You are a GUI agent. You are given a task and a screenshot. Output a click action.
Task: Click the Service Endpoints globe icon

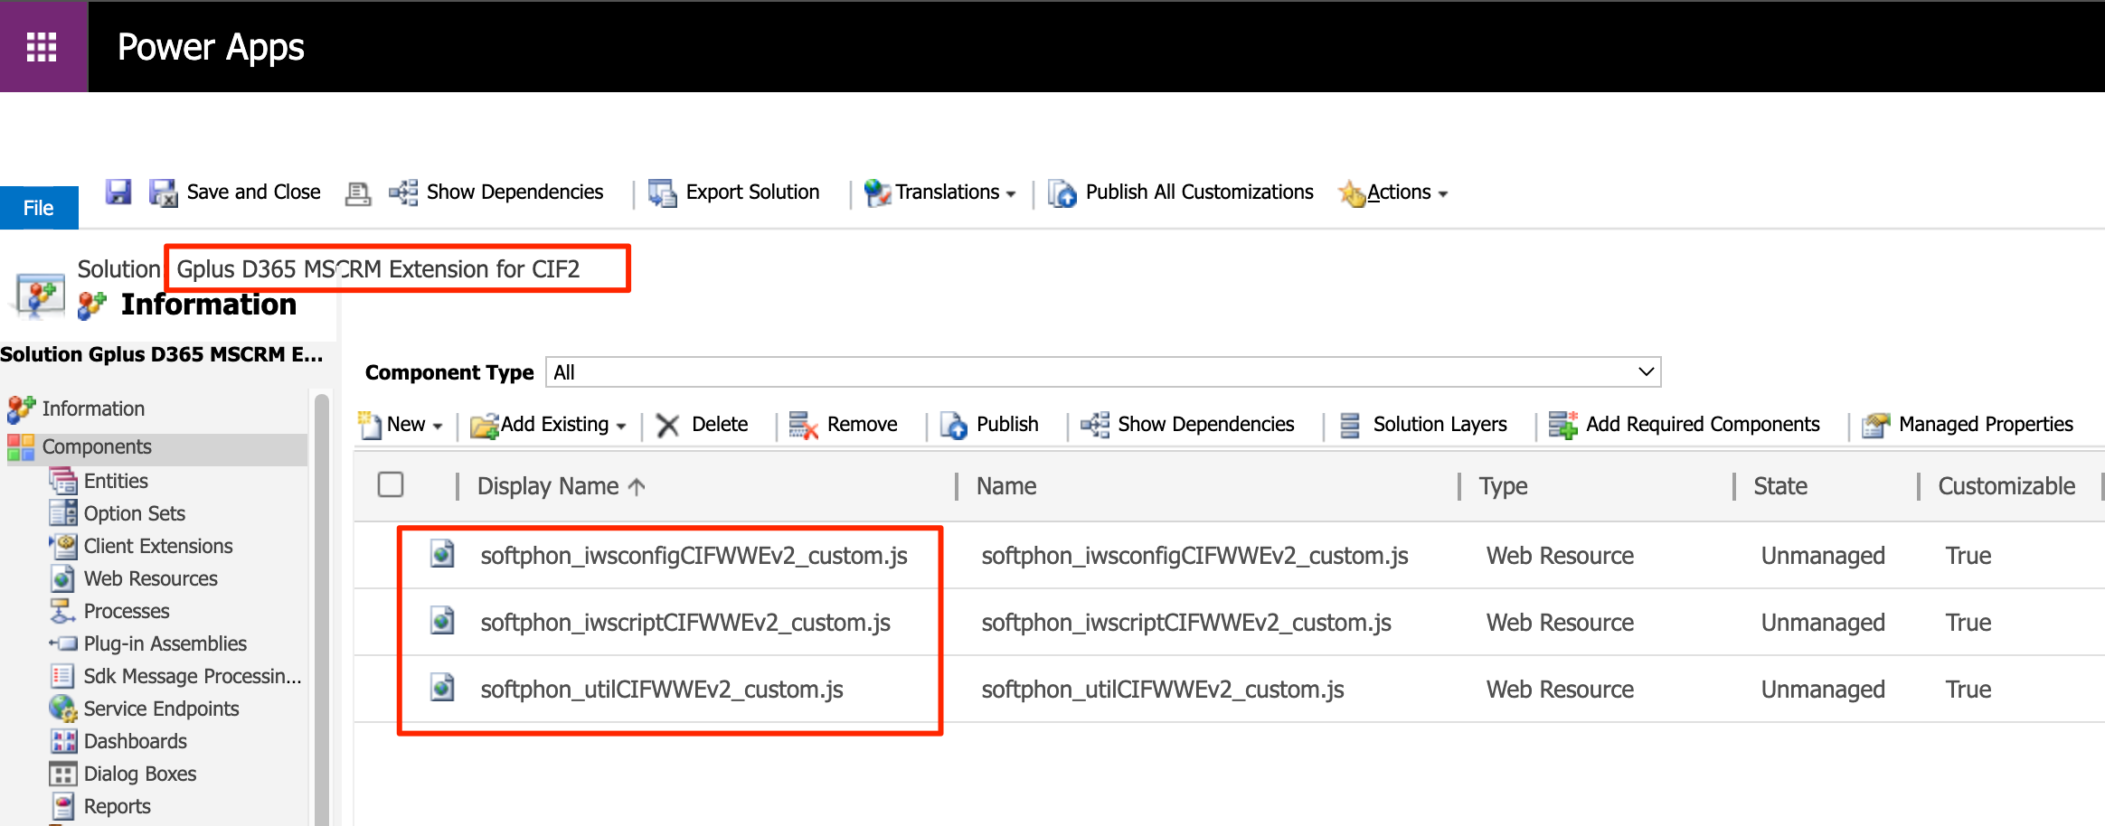63,709
